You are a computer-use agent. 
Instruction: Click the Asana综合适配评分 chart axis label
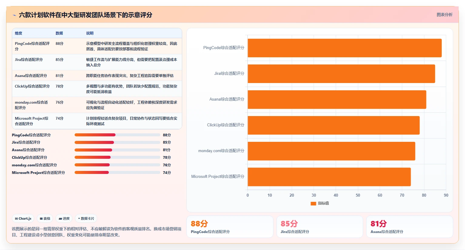pos(227,99)
